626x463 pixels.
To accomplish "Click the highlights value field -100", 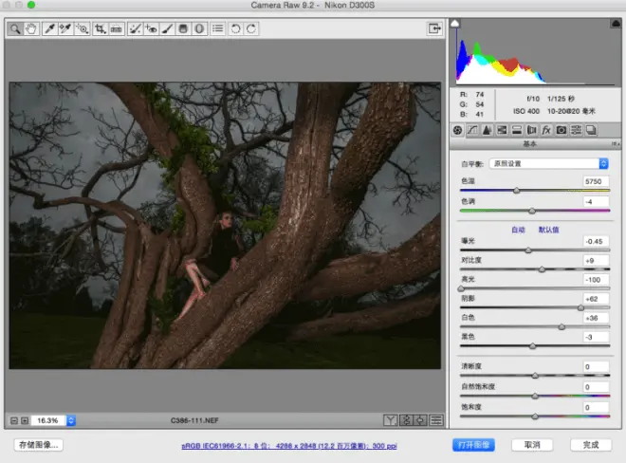I will point(596,280).
